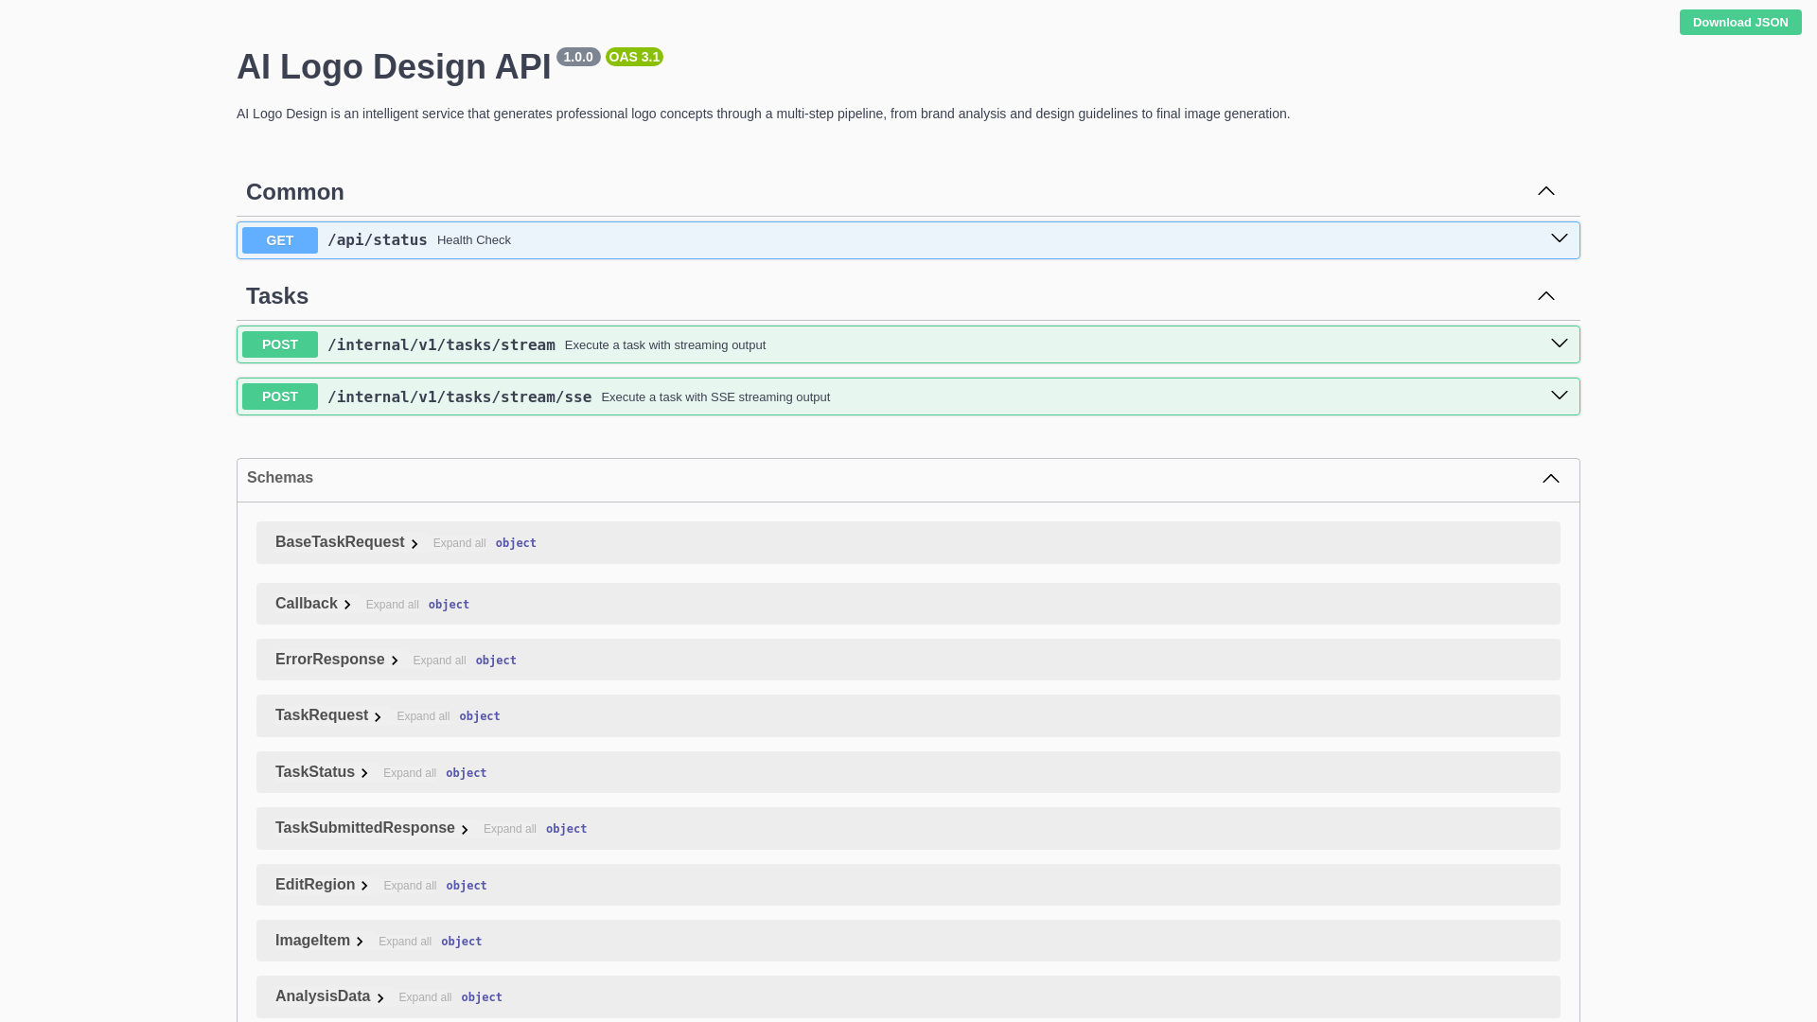Click Expand all for AnalysisData
Image resolution: width=1817 pixels, height=1022 pixels.
tap(425, 997)
